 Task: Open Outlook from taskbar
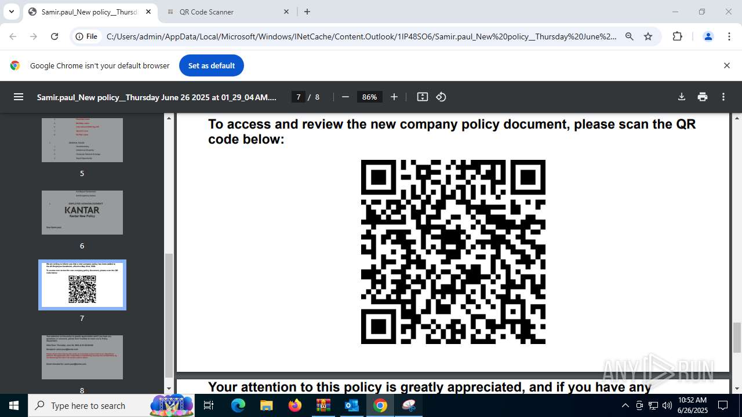(x=352, y=405)
